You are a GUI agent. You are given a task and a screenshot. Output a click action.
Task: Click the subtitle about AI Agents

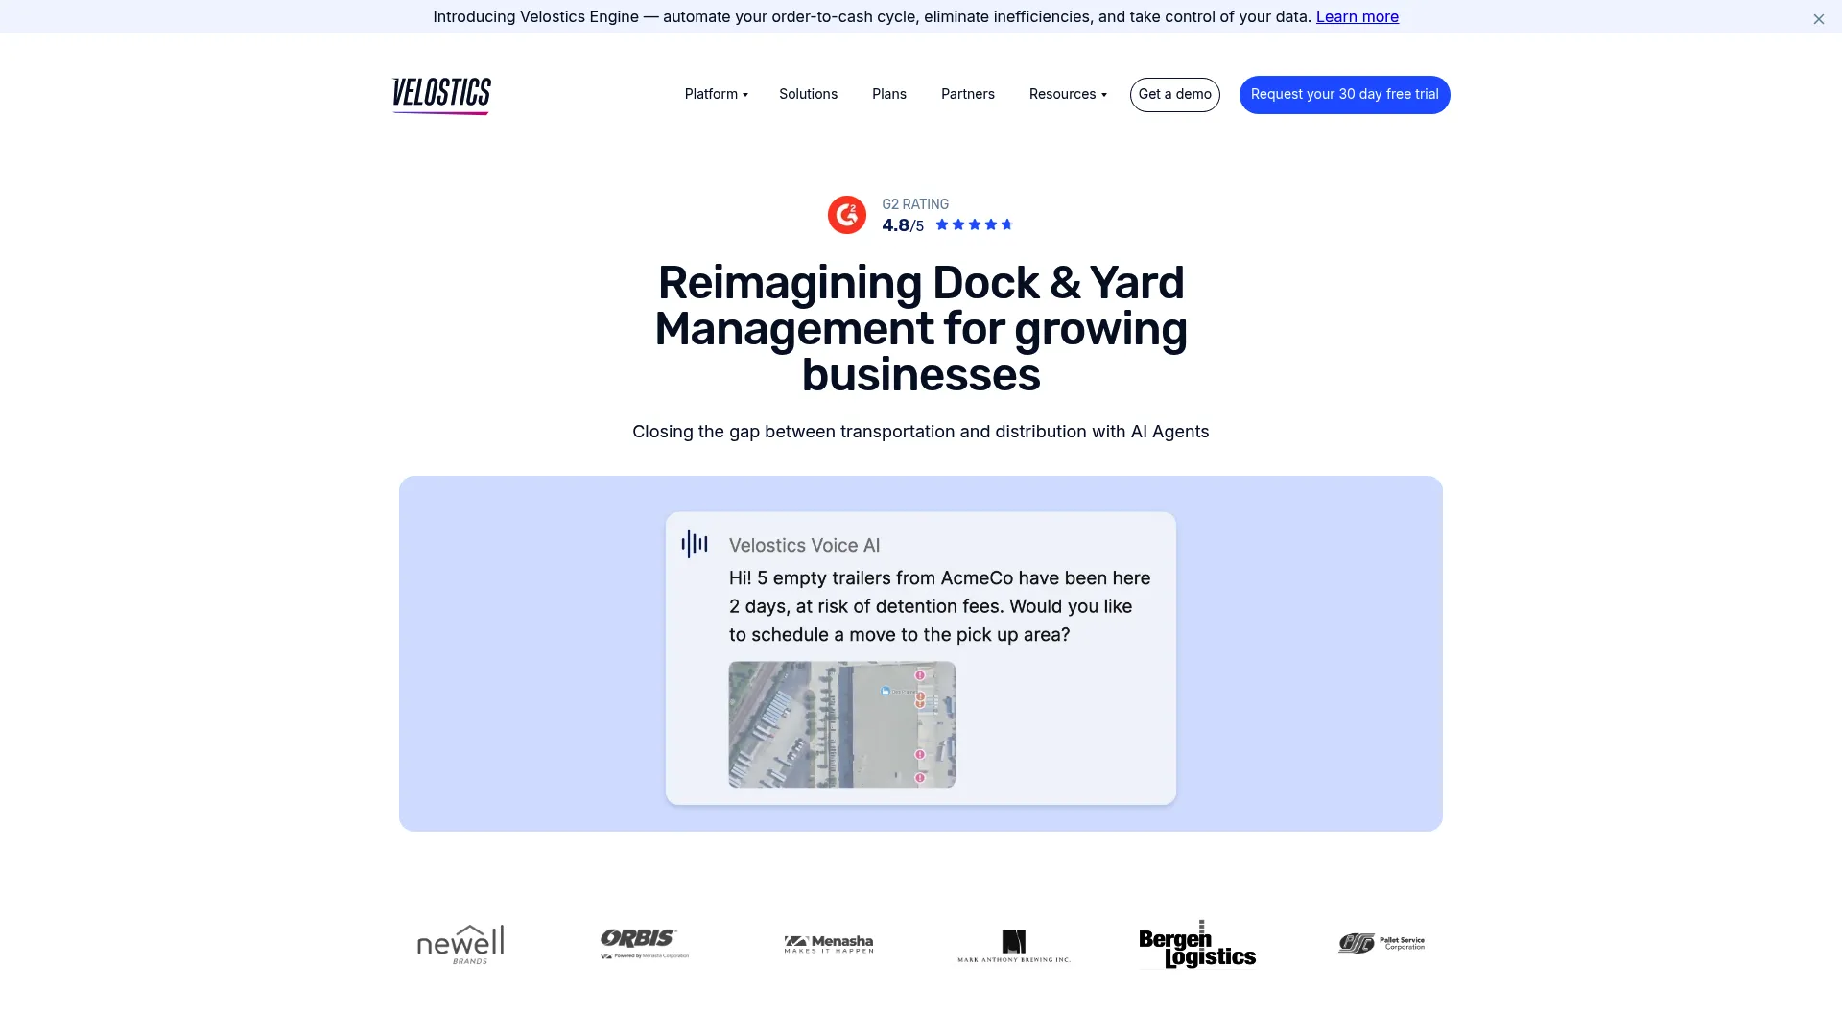click(x=921, y=432)
